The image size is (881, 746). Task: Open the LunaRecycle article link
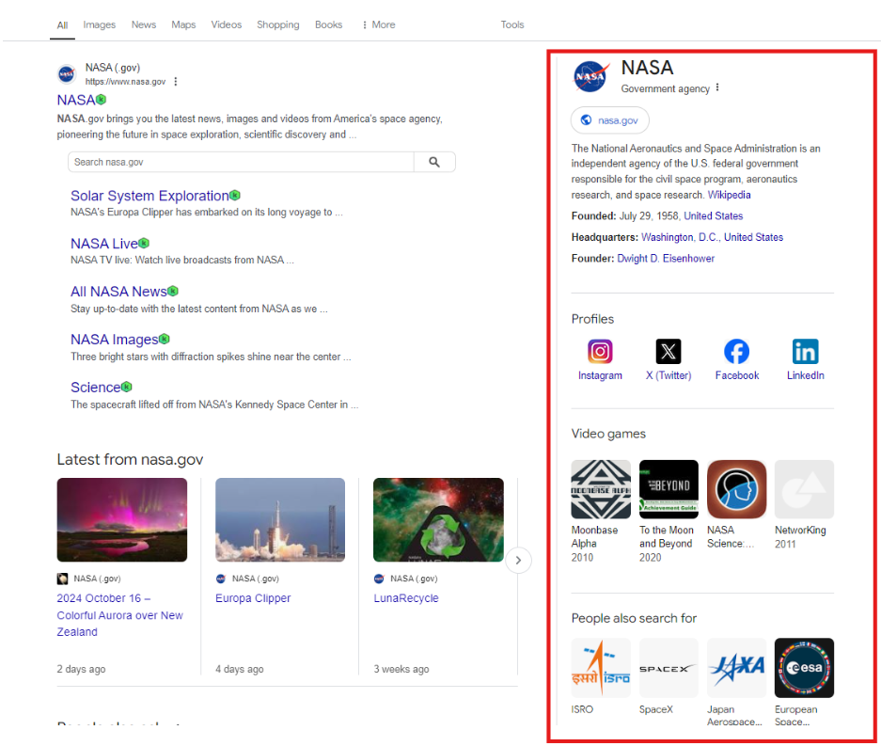click(405, 598)
